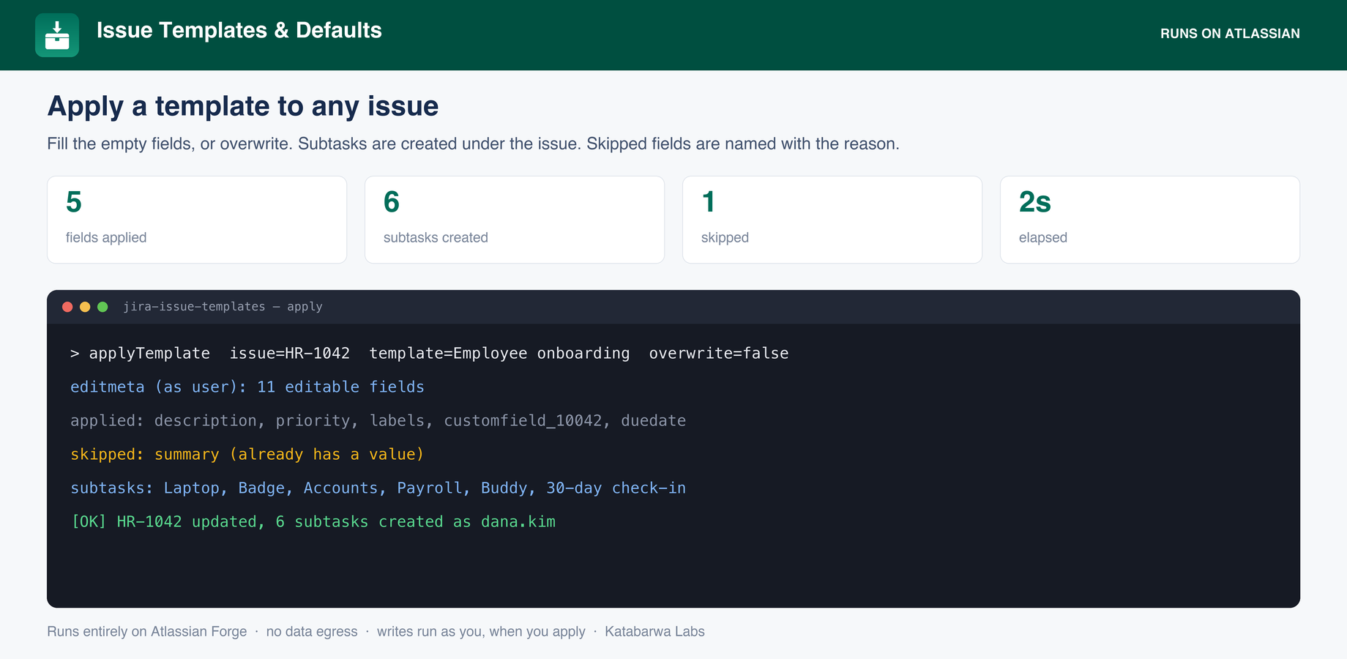Image resolution: width=1347 pixels, height=659 pixels.
Task: Click 'Runs entirely on Atlassian Forge' footer text
Action: click(x=147, y=631)
